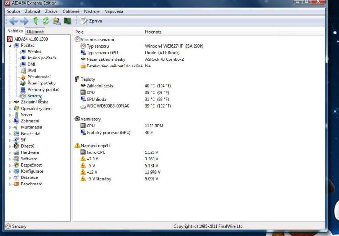Image resolution: width=339 pixels, height=236 pixels.
Task: Click the Detekováno vniknutí lock icon
Action: point(83,66)
